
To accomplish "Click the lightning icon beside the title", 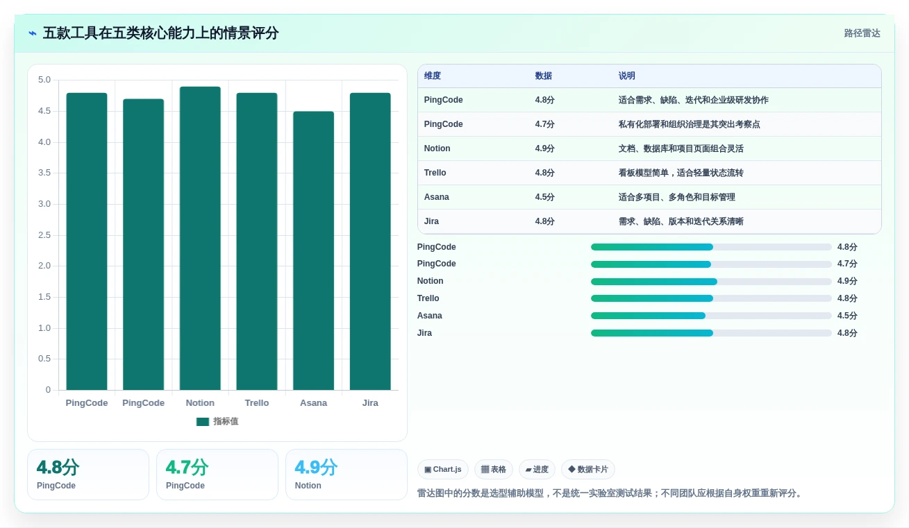I will tap(33, 33).
